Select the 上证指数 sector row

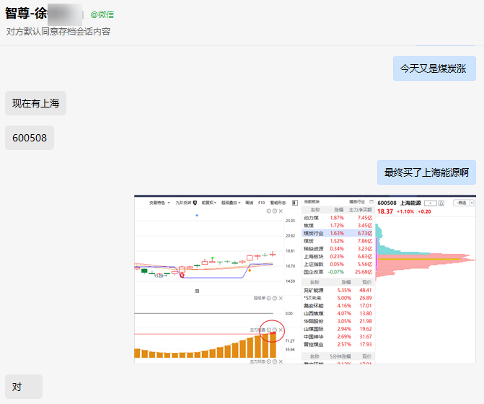(x=338, y=264)
